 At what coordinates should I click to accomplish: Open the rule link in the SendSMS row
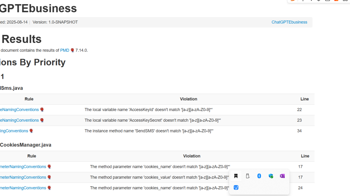point(14,131)
